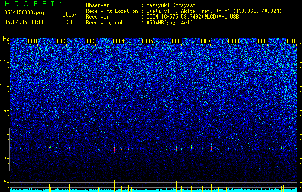Click the meteor count value 31
The image size is (302, 192).
coord(69,22)
